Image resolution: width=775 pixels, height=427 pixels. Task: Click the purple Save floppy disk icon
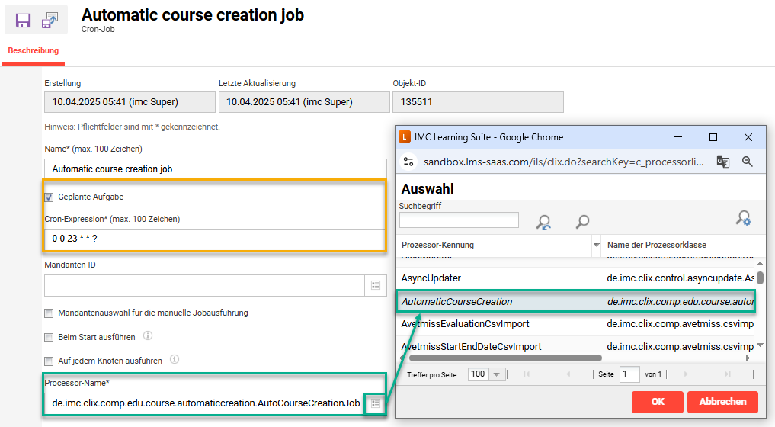point(23,20)
